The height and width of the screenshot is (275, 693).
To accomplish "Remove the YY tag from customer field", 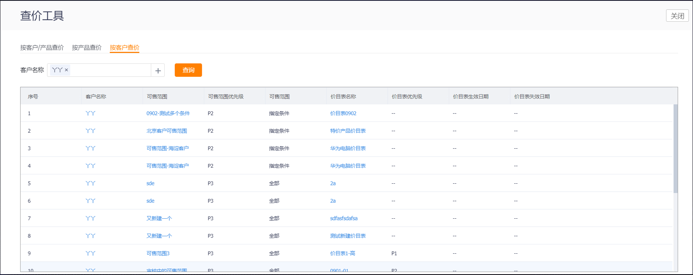I will (x=66, y=70).
